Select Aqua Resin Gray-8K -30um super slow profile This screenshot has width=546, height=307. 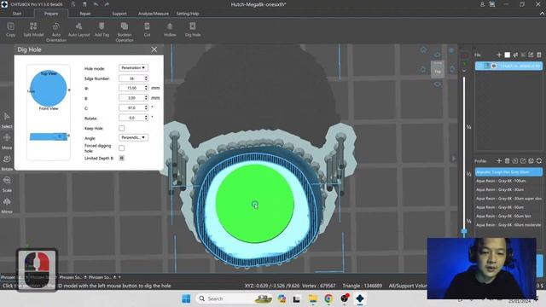(x=508, y=199)
